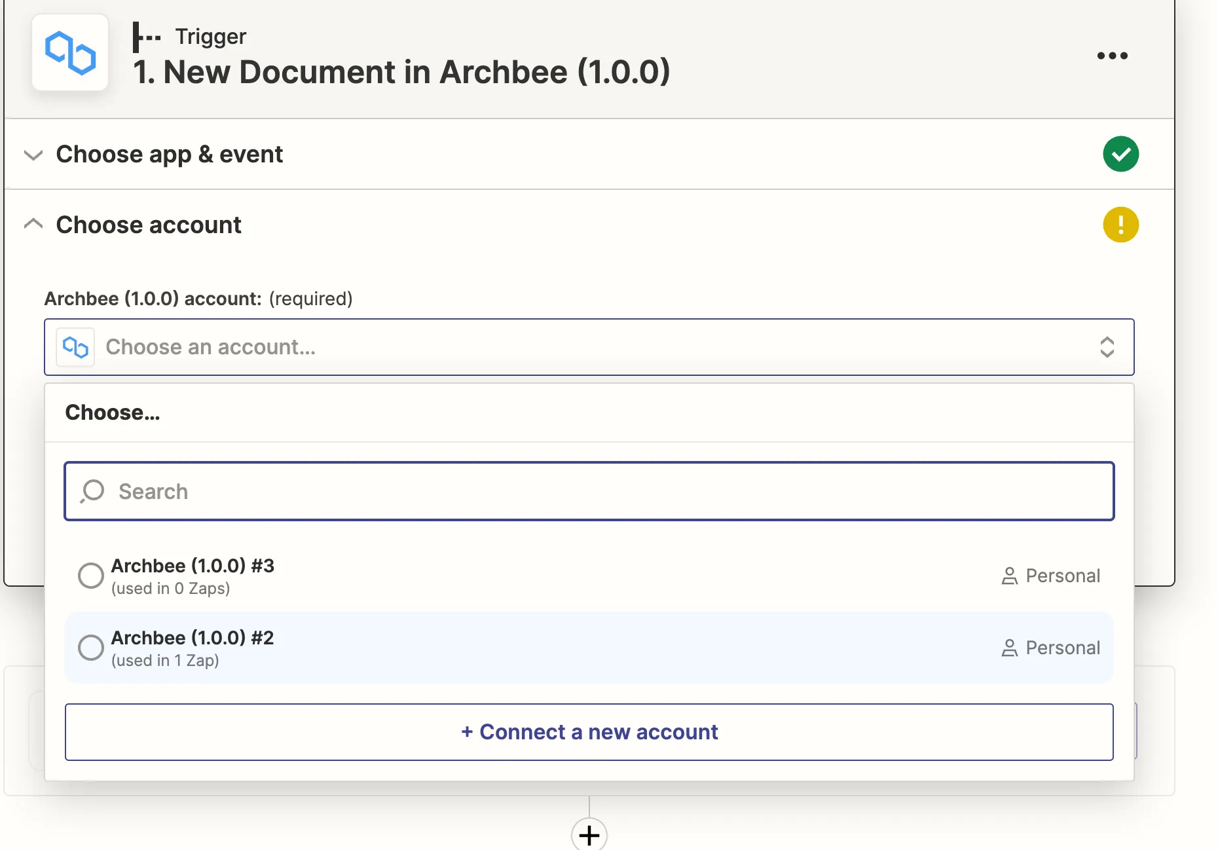Screen dimensions: 1218x850
Task: Open the three-dot step options menu
Action: pos(1113,56)
